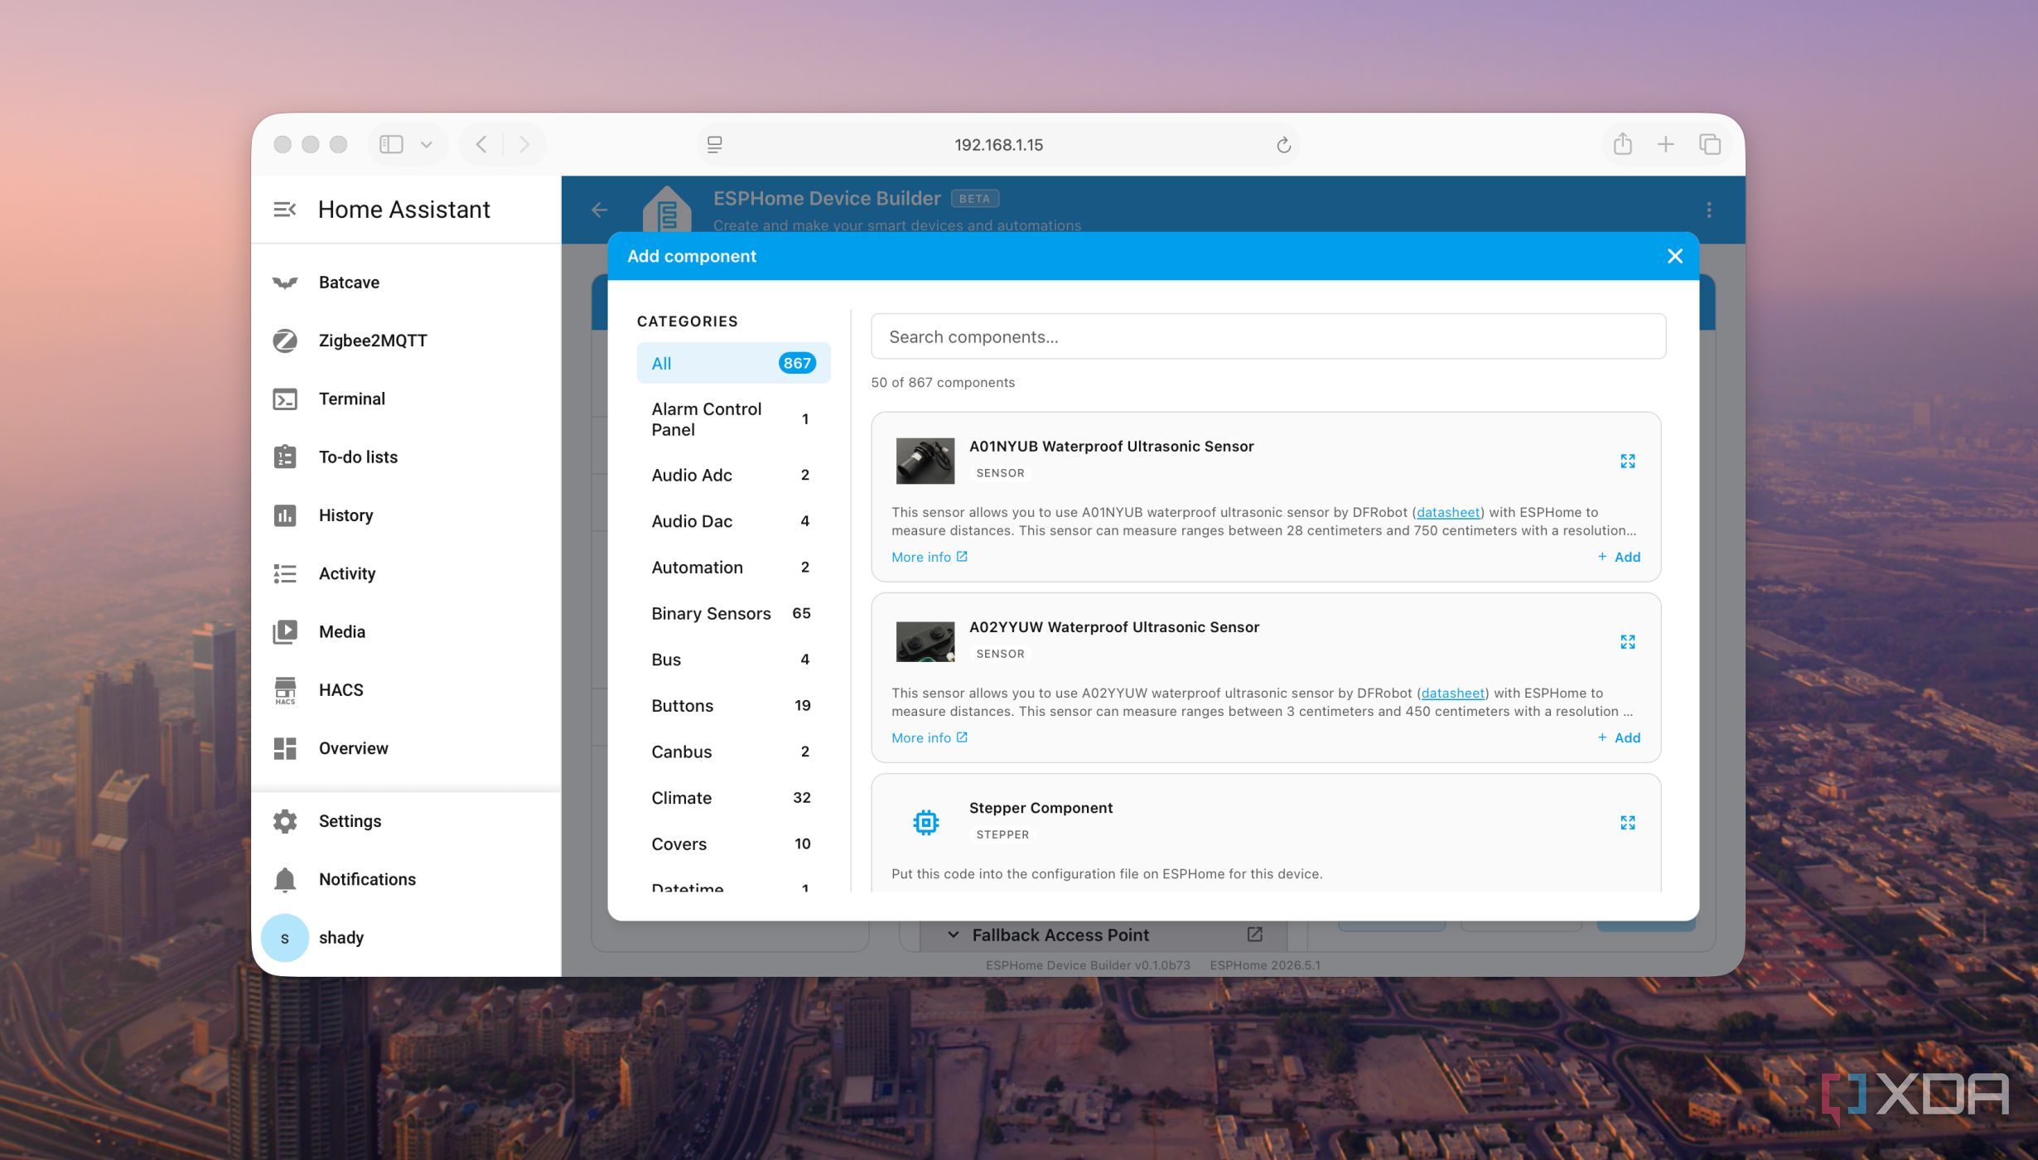
Task: Click the Safari address bar 192.168.1.15
Action: pyautogui.click(x=998, y=145)
